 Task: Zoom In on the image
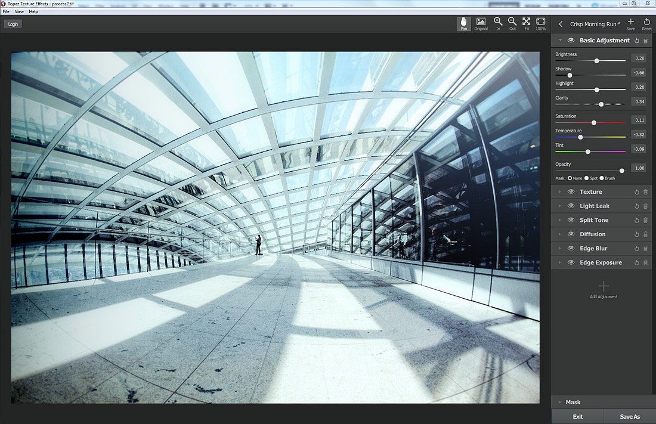point(498,24)
